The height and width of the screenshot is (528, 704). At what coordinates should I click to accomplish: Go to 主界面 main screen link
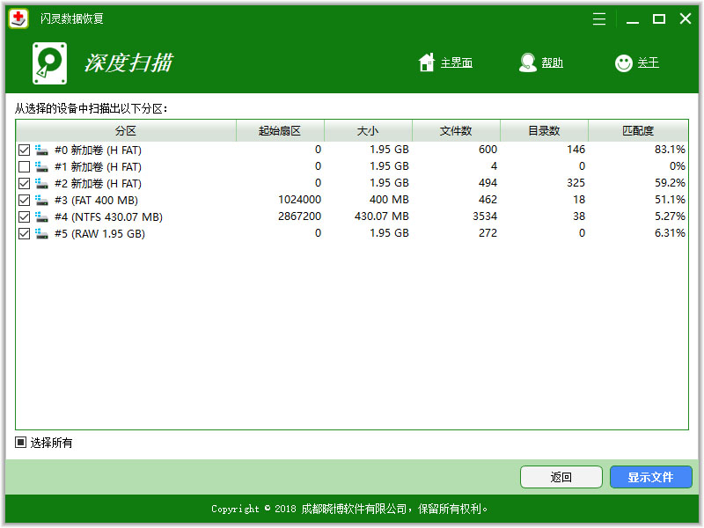[x=457, y=62]
